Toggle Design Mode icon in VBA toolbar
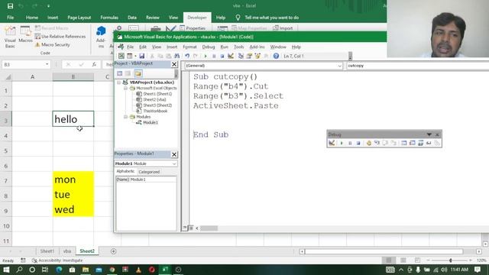This screenshot has height=275, width=489. click(x=231, y=56)
